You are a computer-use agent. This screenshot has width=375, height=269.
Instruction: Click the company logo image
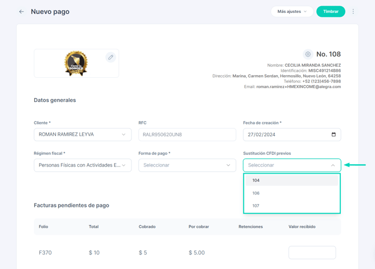click(76, 63)
